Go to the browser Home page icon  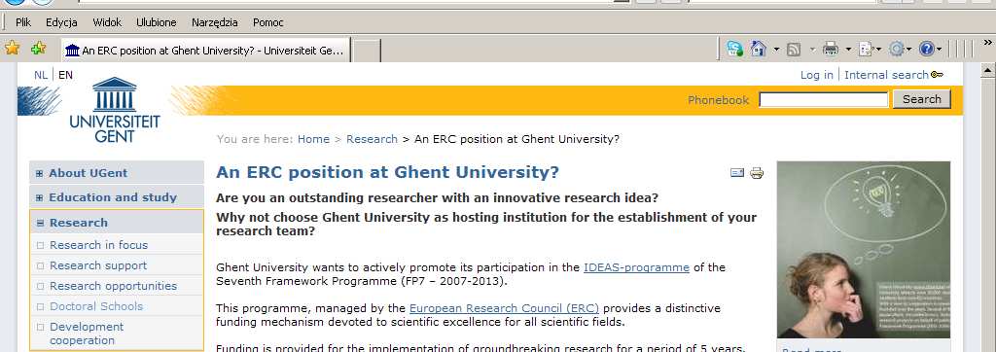[758, 49]
